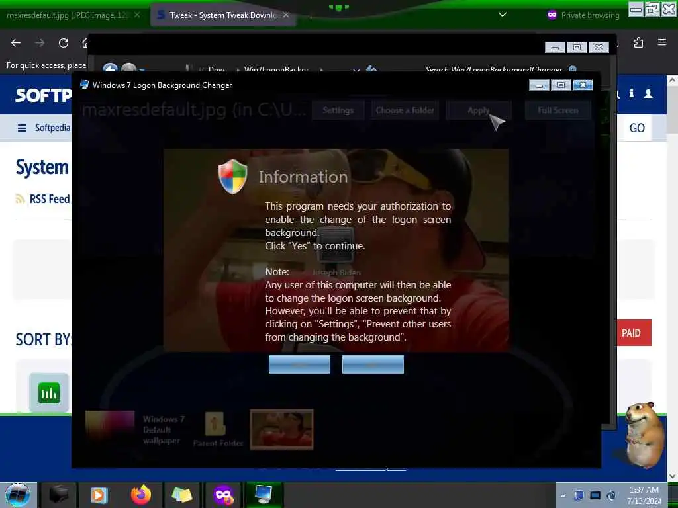Open Firefox from the taskbar
Image resolution: width=678 pixels, height=508 pixels.
coord(141,495)
